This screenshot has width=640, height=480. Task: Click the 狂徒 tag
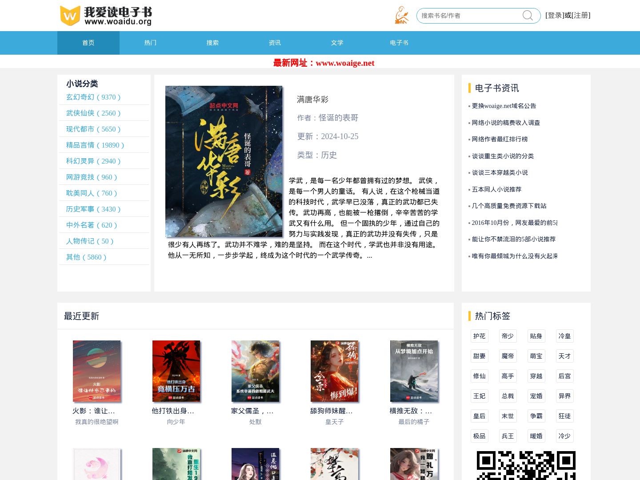coord(564,416)
